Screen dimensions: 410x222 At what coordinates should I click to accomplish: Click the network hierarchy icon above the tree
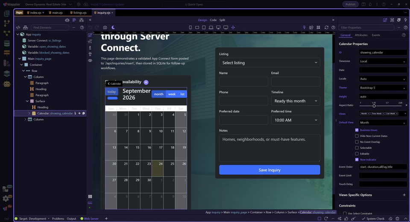coord(82,20)
